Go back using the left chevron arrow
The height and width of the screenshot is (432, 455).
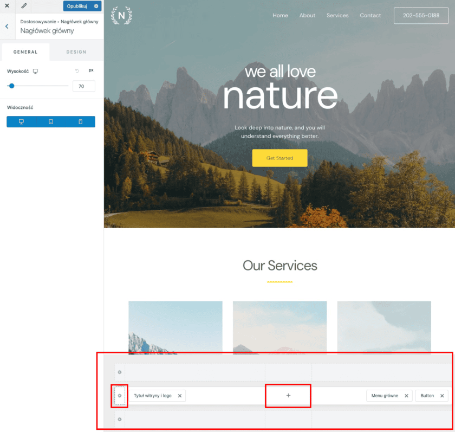pos(6,27)
